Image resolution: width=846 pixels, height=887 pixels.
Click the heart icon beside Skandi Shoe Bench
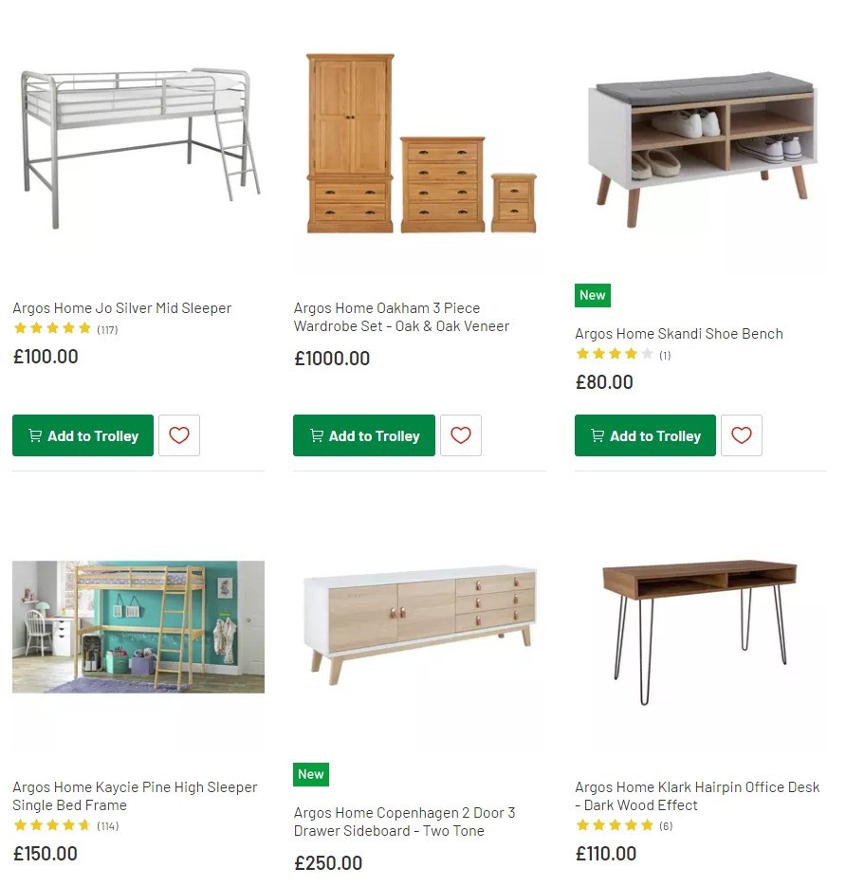[x=742, y=435]
